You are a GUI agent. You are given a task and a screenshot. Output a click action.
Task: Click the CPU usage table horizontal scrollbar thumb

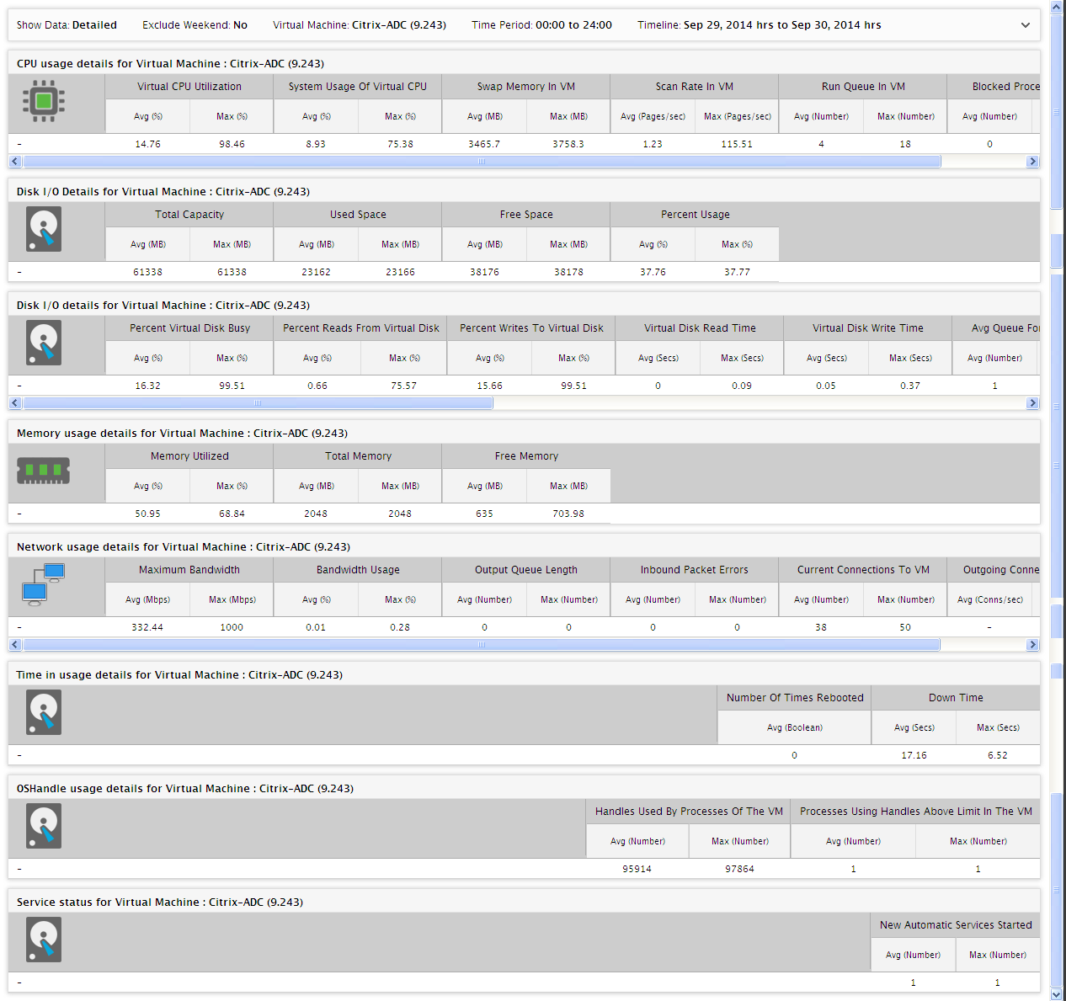coord(482,162)
